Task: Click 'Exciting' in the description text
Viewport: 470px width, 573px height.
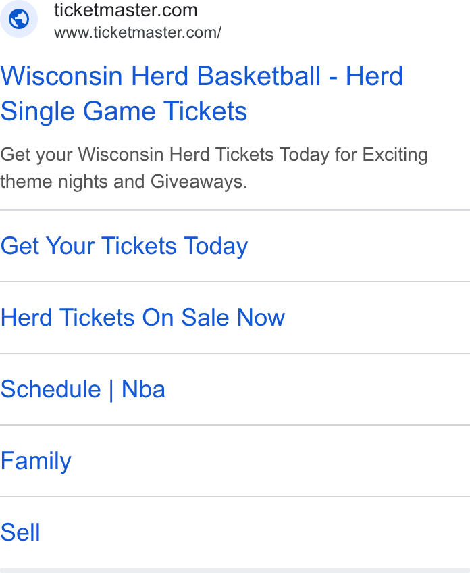Action: [x=395, y=155]
